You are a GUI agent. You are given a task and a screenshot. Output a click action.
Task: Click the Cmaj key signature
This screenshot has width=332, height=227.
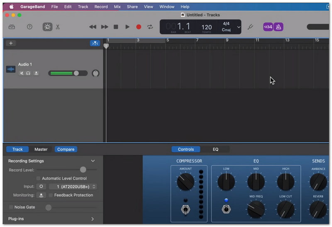[x=226, y=30]
